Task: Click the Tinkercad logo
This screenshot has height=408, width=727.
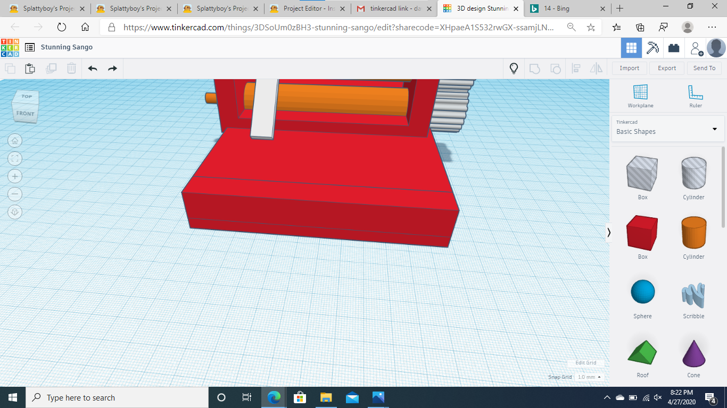Action: click(x=10, y=47)
